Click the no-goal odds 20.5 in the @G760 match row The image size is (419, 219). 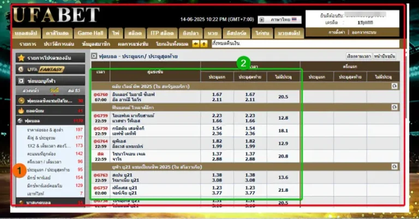point(283,97)
